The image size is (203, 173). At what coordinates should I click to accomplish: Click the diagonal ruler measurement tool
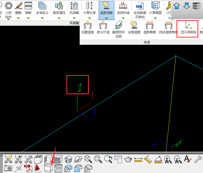[148, 159]
